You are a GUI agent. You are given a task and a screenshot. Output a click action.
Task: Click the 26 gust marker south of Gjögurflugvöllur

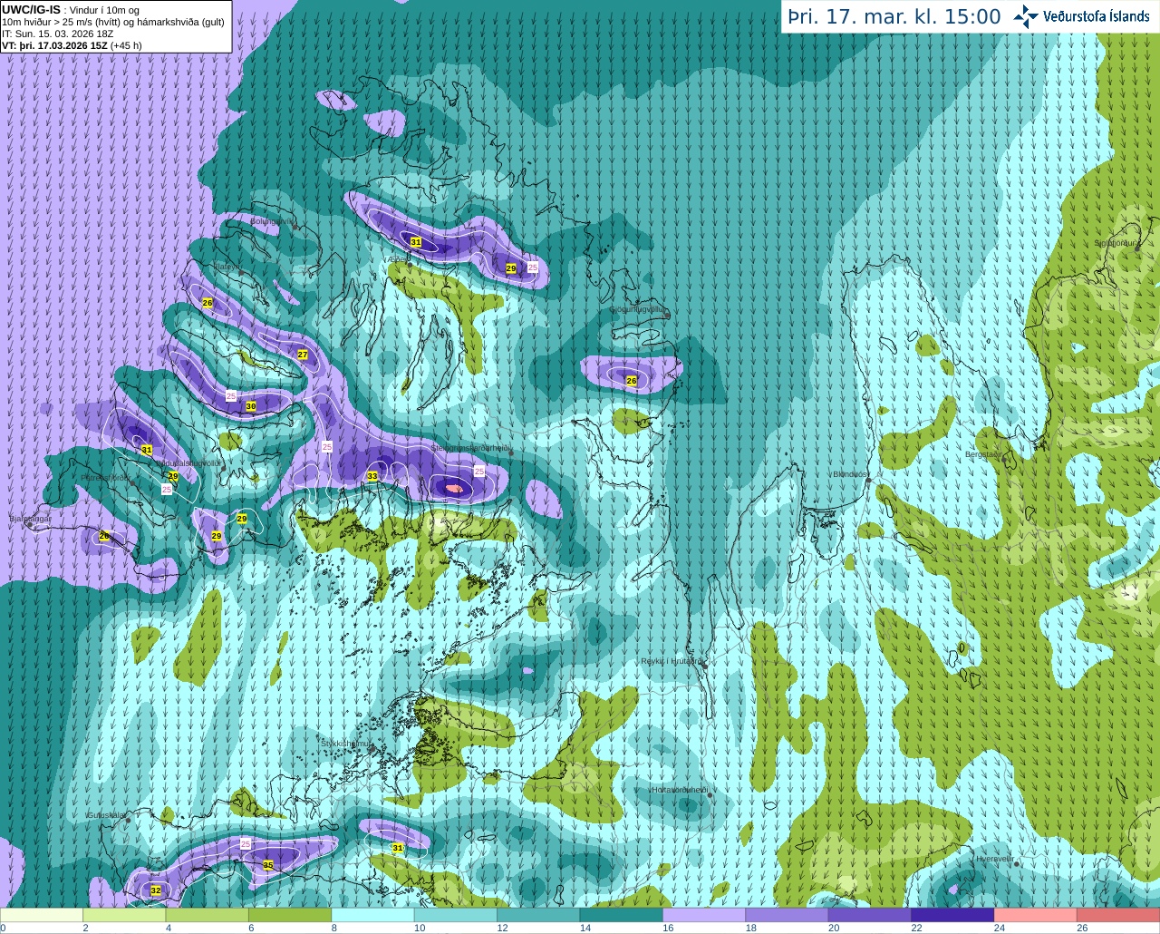click(x=632, y=381)
